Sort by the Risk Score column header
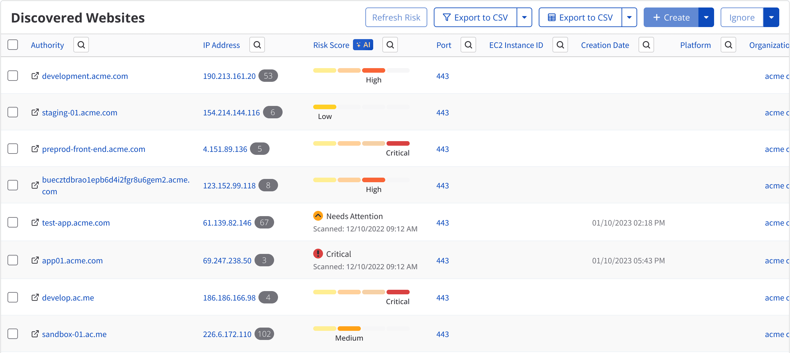Viewport: 791px width, 353px height. click(x=331, y=45)
